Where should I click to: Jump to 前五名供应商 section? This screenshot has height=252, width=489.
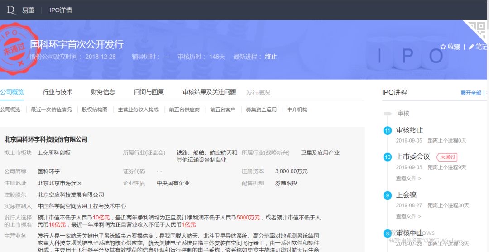184,109
